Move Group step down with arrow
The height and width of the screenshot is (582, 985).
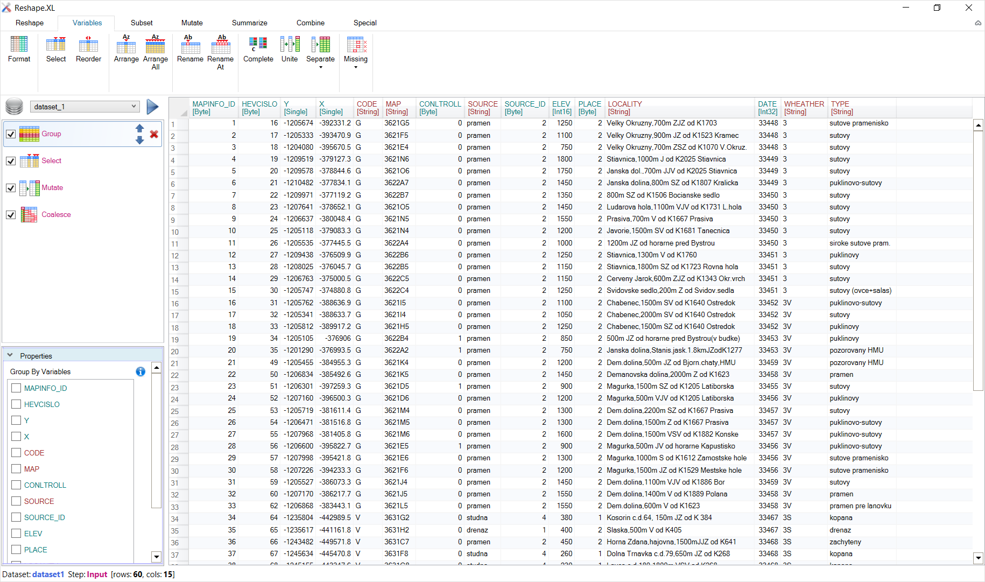click(139, 140)
